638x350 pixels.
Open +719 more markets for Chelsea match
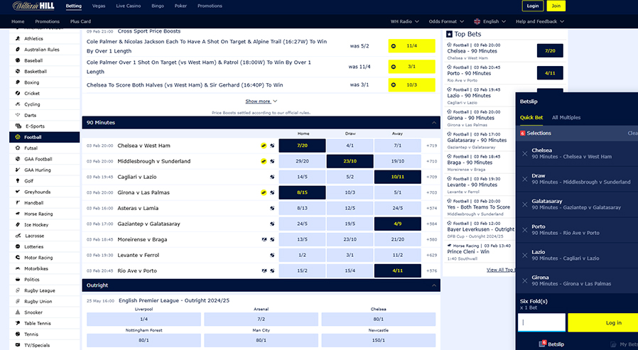coord(431,146)
